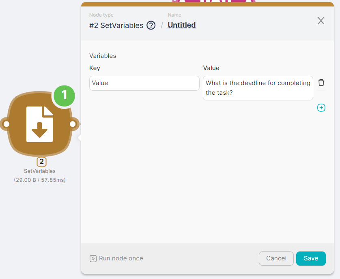Close the node settings panel
340x279 pixels.
pyautogui.click(x=321, y=21)
